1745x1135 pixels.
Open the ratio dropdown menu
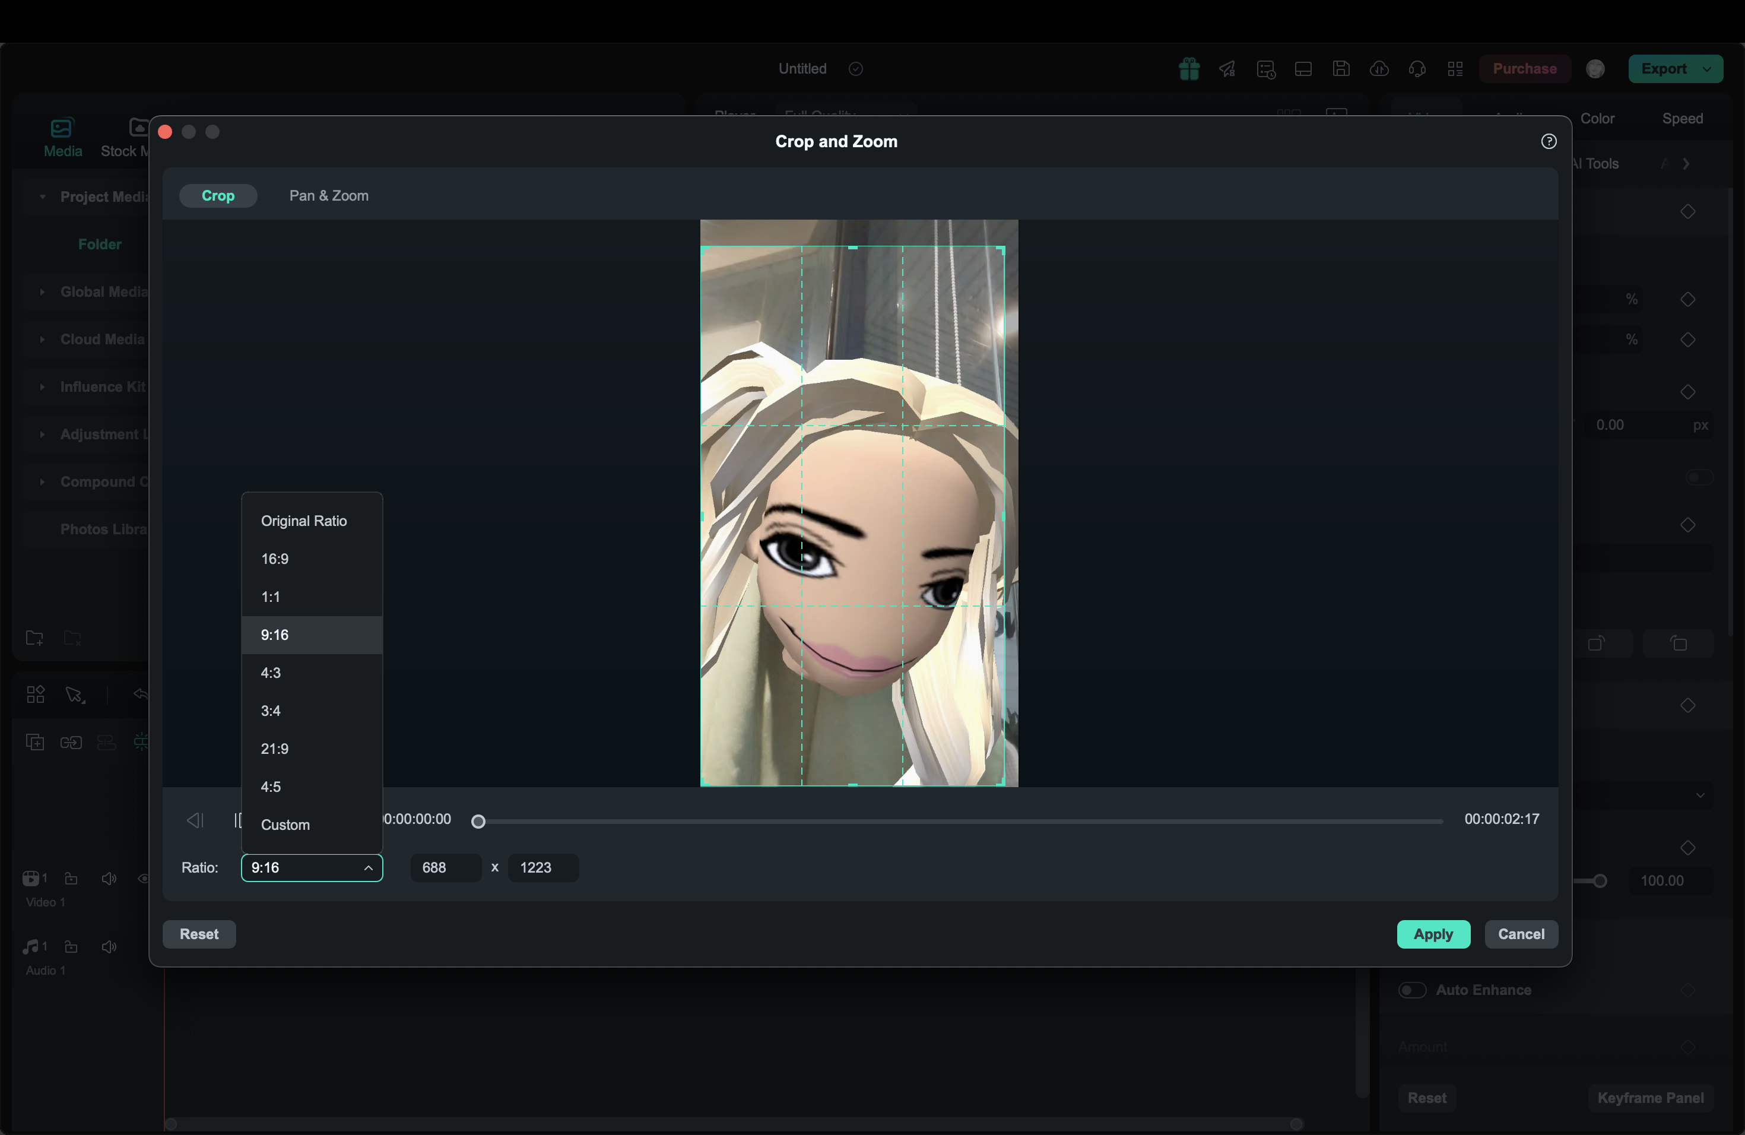coord(310,868)
